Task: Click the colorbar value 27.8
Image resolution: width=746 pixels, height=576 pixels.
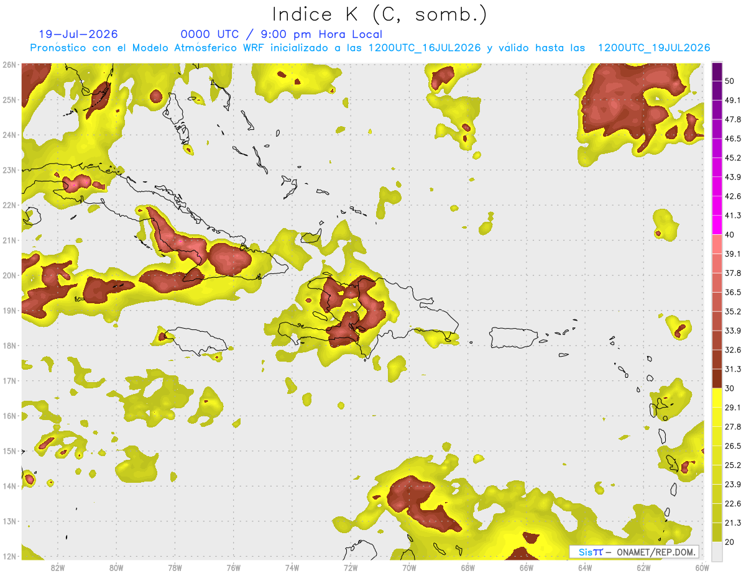Action: point(733,427)
